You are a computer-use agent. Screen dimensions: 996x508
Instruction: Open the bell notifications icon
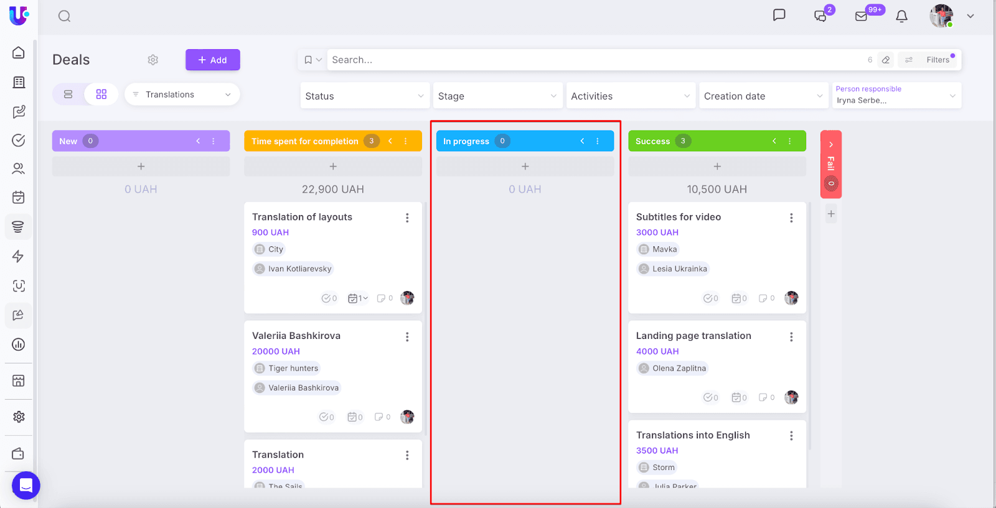click(x=901, y=16)
